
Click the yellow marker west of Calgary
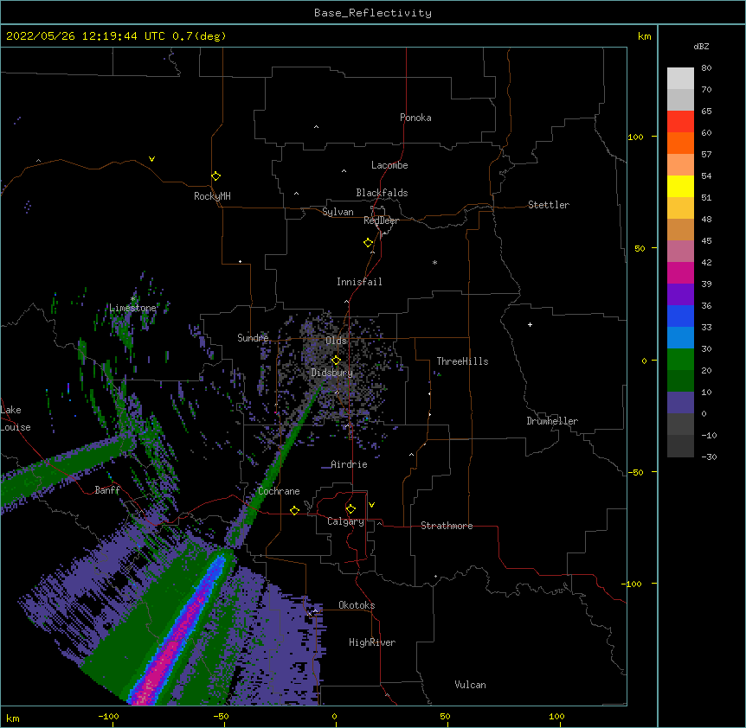click(x=294, y=510)
